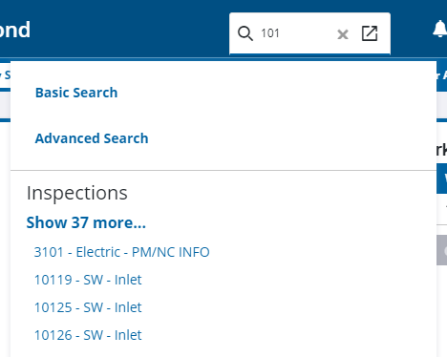Click the app title ending in "ond"
Viewport: 447px width, 357px height.
pos(15,30)
